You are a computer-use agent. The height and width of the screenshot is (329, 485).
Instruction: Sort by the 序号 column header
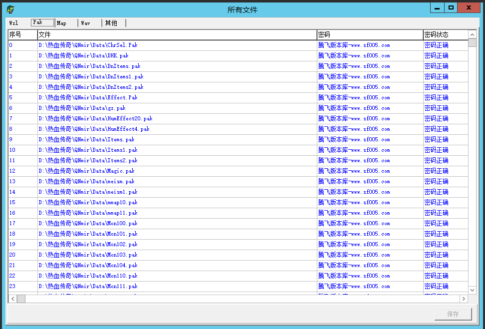coord(22,34)
